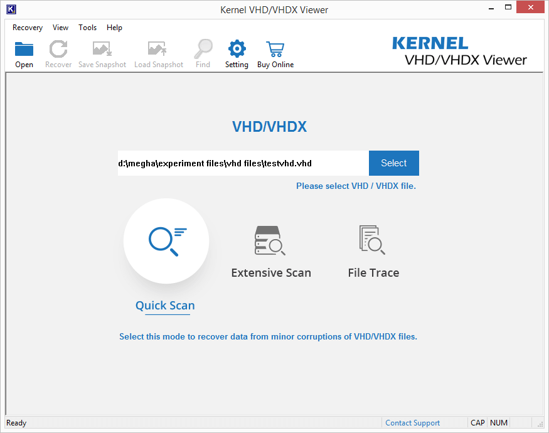Screen dimensions: 549x433
Task: Click the Quick Scan label
Action: pos(165,306)
